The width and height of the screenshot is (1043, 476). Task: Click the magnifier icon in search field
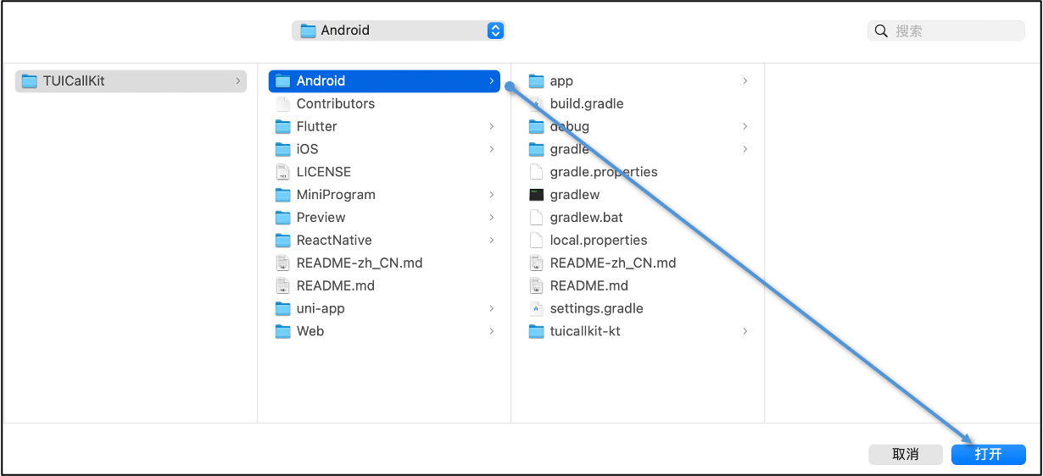pyautogui.click(x=881, y=31)
